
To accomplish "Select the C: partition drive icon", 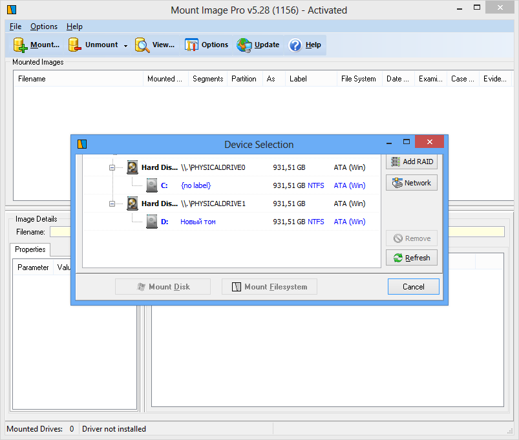I will point(152,185).
